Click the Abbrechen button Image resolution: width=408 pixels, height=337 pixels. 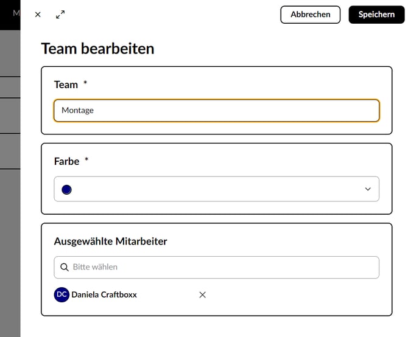pyautogui.click(x=310, y=15)
